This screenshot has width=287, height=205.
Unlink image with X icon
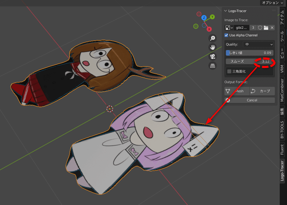coord(272,28)
